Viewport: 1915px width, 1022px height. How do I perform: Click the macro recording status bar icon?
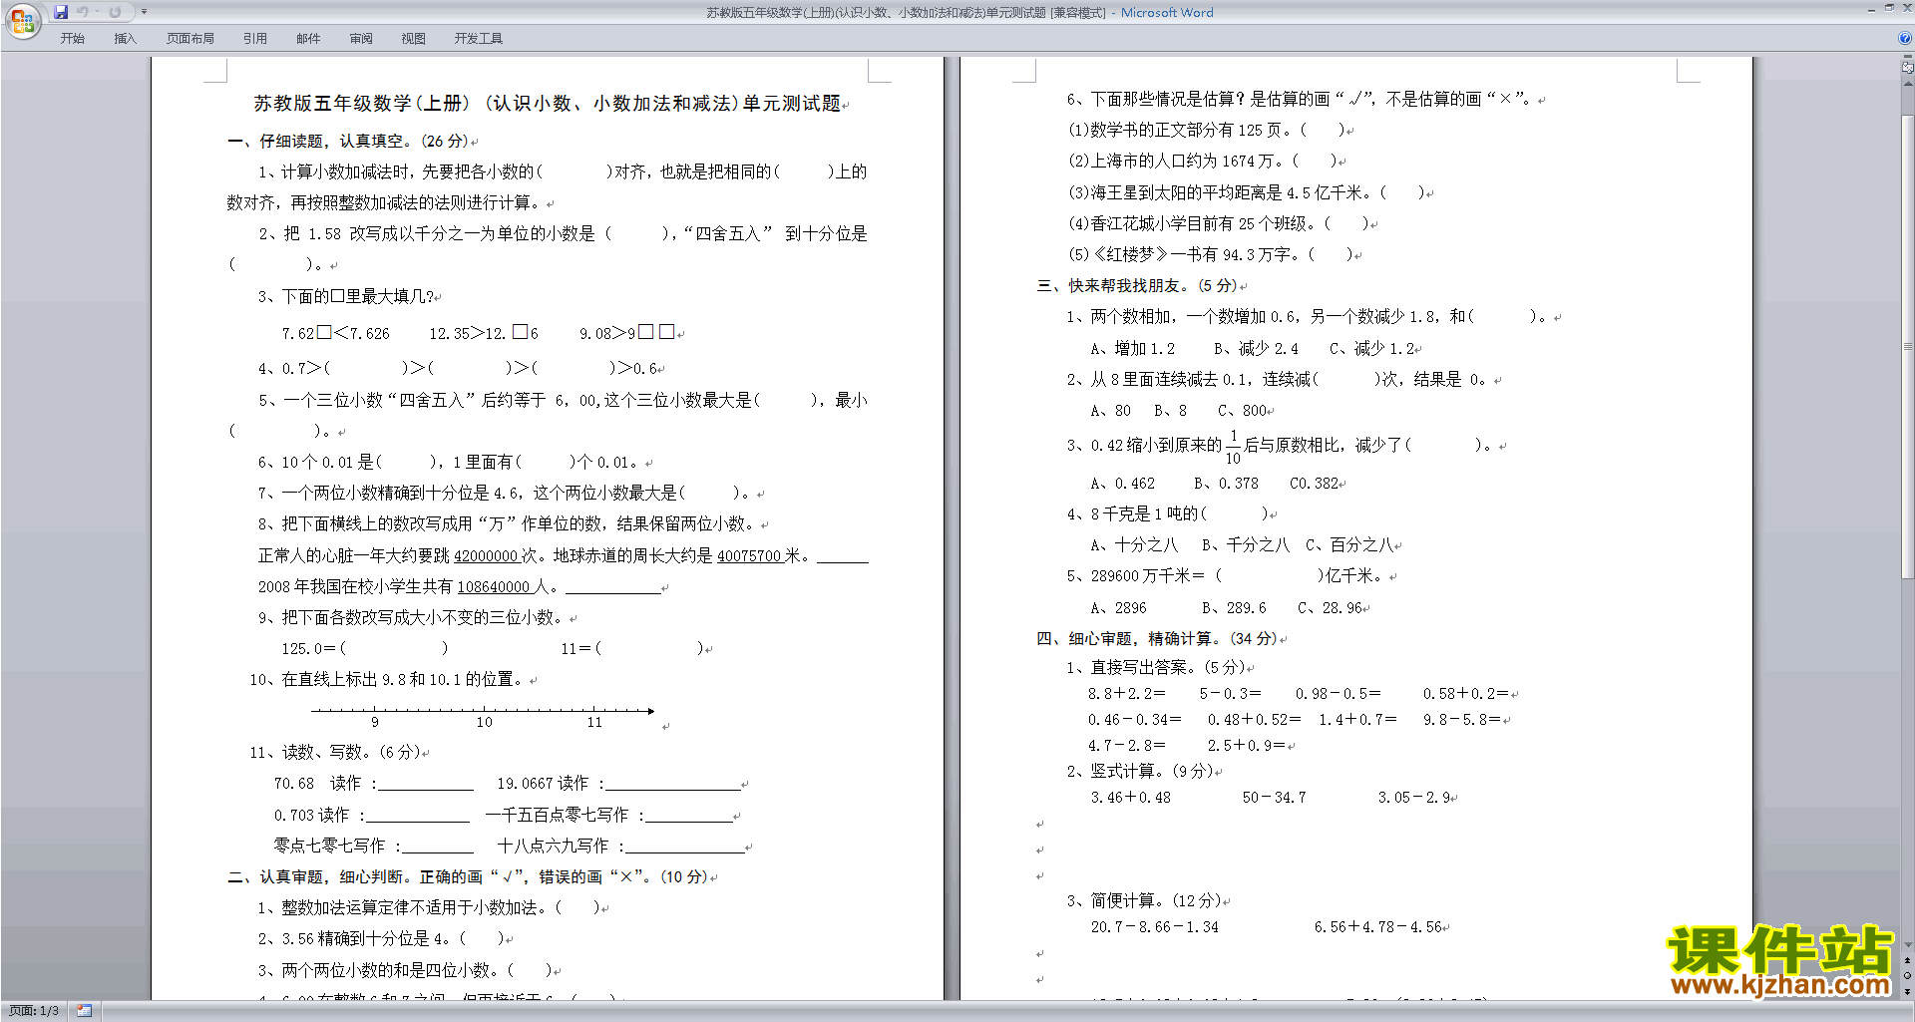pyautogui.click(x=84, y=1011)
